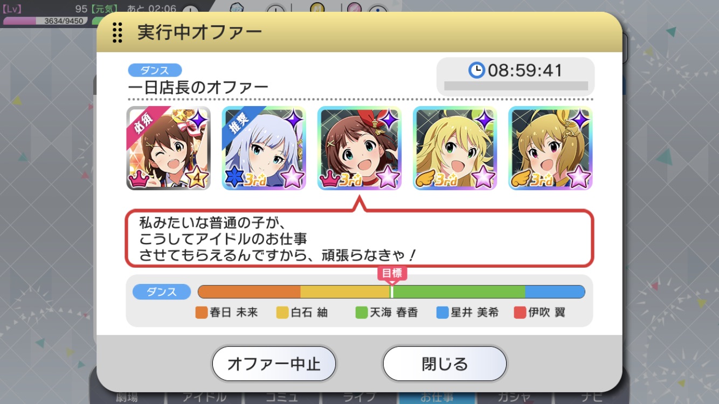Click the オファー中止 button
The image size is (719, 404).
click(x=274, y=364)
